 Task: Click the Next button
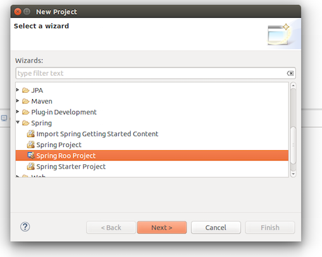tap(162, 227)
